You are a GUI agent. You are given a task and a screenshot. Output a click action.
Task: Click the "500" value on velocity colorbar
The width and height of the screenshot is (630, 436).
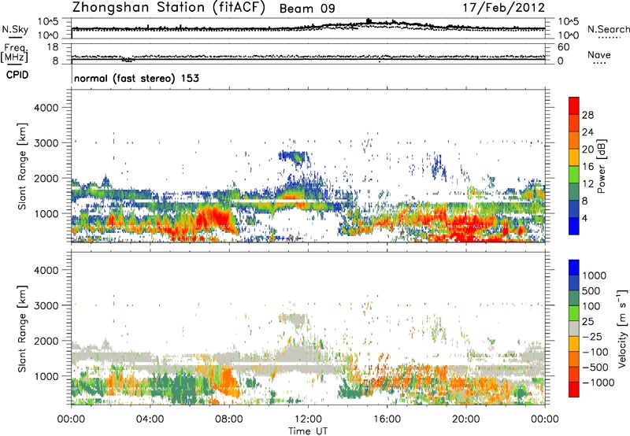pyautogui.click(x=591, y=291)
